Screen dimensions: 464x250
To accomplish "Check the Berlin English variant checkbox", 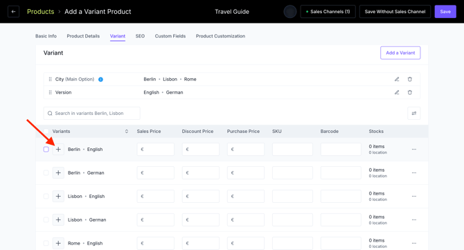I will [46, 150].
